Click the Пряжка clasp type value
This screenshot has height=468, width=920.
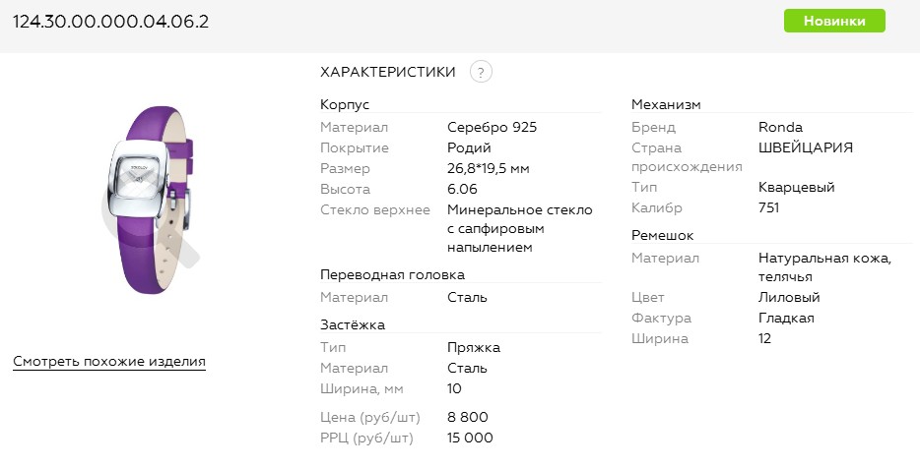[x=474, y=347]
